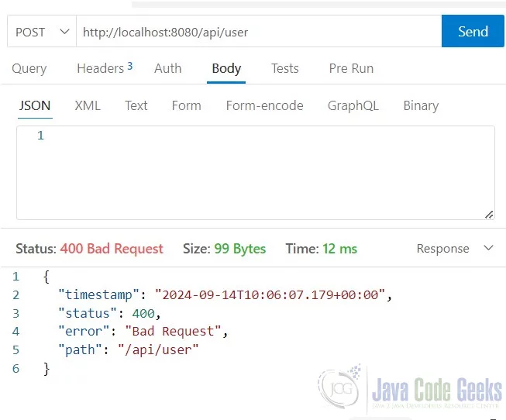Switch to the Query tab

pyautogui.click(x=29, y=68)
